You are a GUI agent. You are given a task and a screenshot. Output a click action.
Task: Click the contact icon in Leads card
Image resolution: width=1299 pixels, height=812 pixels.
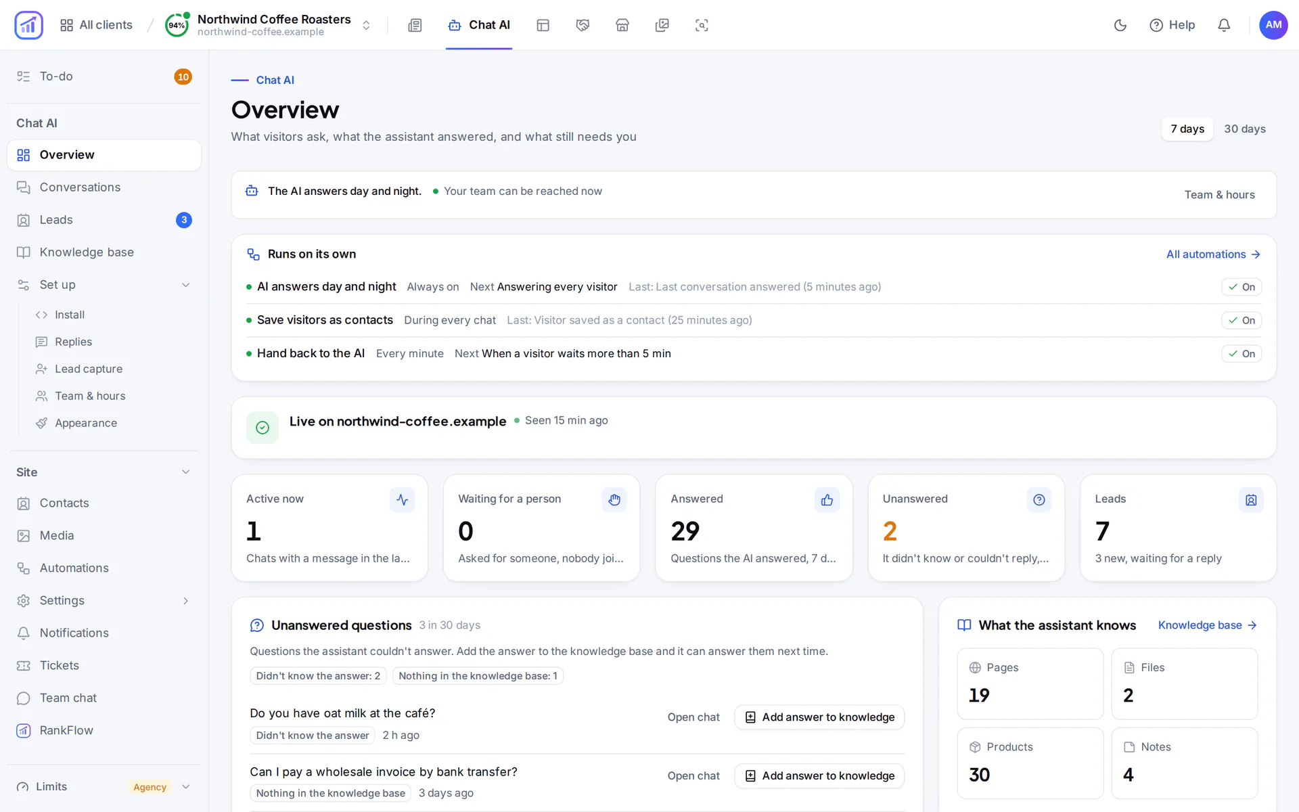click(x=1251, y=500)
